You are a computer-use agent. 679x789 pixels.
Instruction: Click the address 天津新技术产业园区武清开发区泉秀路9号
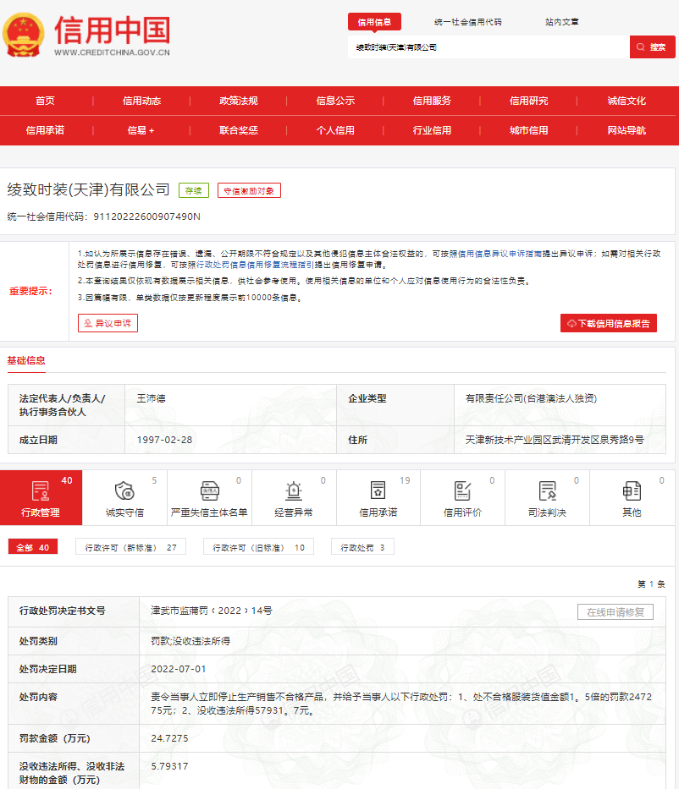coord(555,439)
